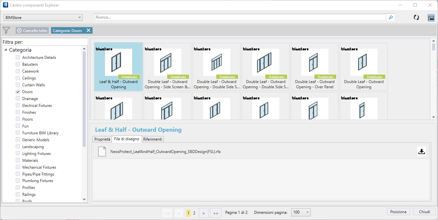This screenshot has width=438, height=220.
Task: Check the Lighting Fixtures checkbox
Action: click(18, 154)
